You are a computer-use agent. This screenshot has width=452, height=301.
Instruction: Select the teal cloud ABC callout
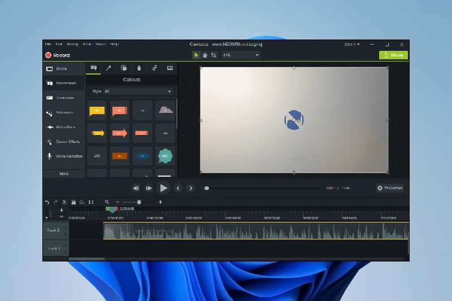(x=165, y=156)
